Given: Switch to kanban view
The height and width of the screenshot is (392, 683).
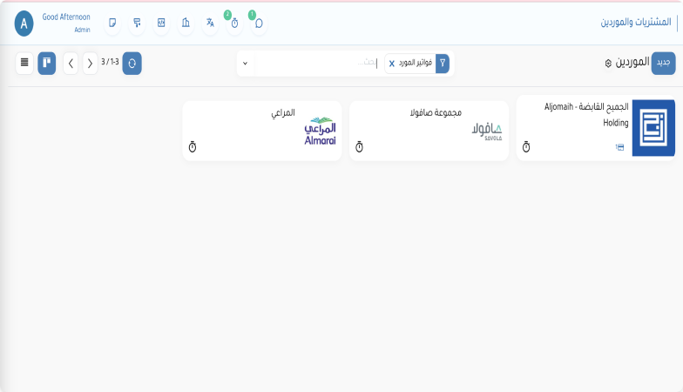Looking at the screenshot, I should click(x=46, y=63).
